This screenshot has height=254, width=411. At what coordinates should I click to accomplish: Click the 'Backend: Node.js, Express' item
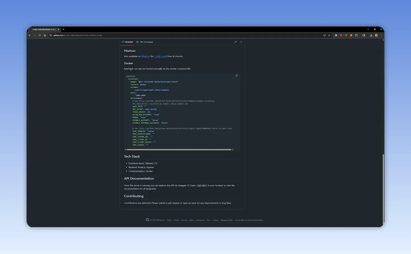[141, 167]
